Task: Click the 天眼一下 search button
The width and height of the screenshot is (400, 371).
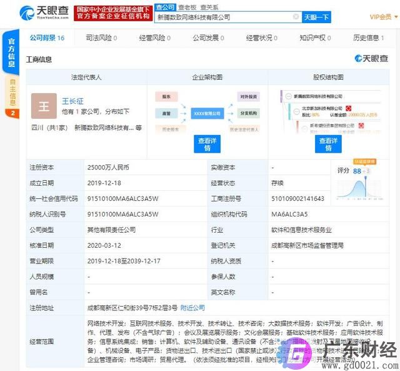Action: coord(316,17)
